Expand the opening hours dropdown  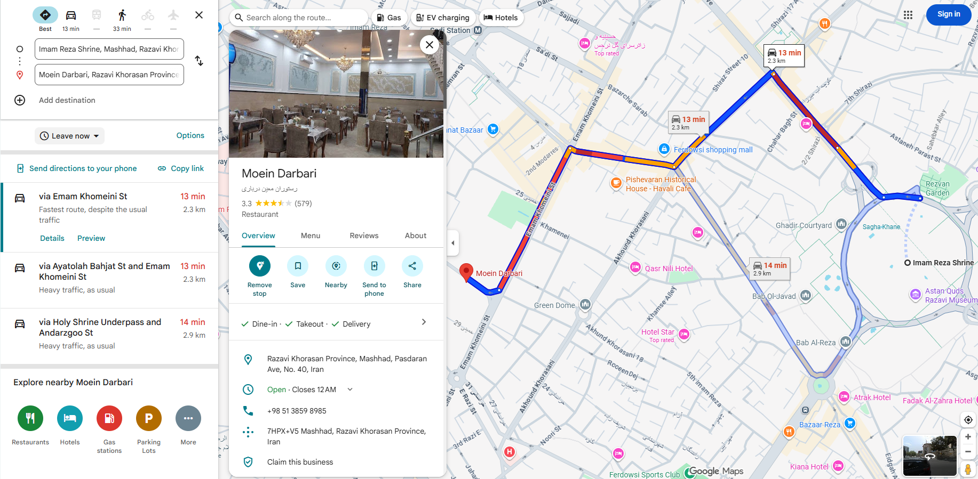(x=350, y=389)
